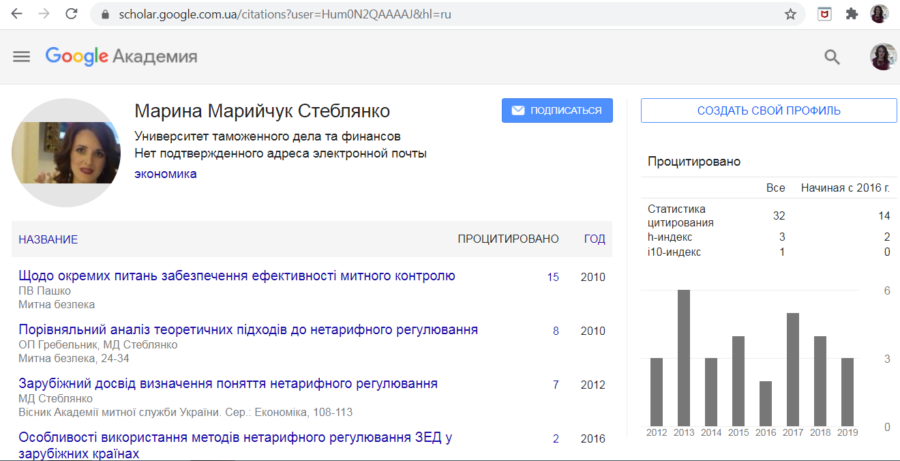Click year 2012 of third article
The image size is (900, 461).
tap(593, 385)
